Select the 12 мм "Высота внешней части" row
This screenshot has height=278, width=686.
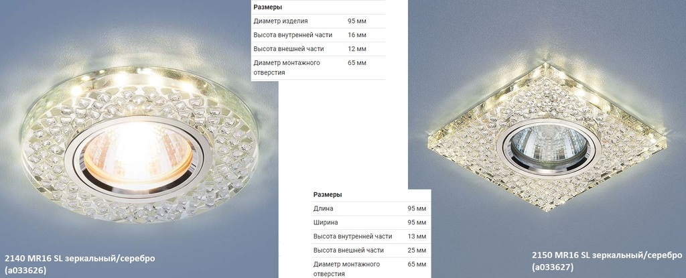(x=318, y=49)
